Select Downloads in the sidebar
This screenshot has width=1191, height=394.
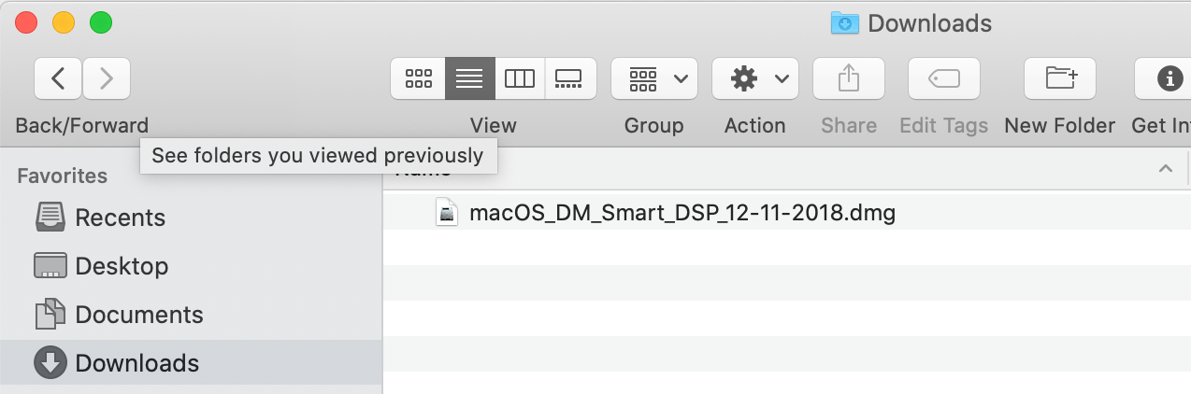191,363
